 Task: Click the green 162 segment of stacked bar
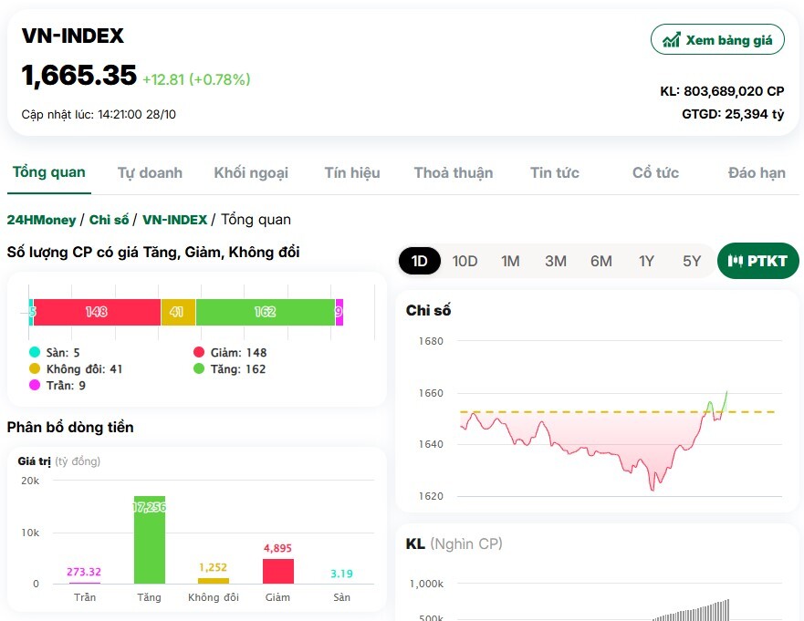(x=265, y=312)
